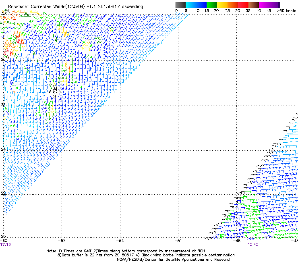Click the 'Data buffer is 22 hrs' note line
The height and width of the screenshot is (262, 298).
(x=146, y=255)
